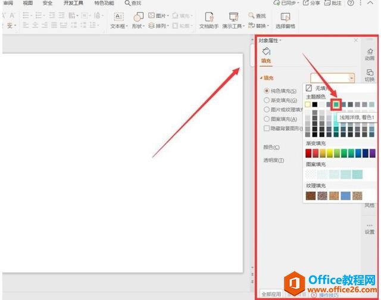Open the 动画 animation sidebar panel
This screenshot has height=300, width=381.
(x=370, y=54)
